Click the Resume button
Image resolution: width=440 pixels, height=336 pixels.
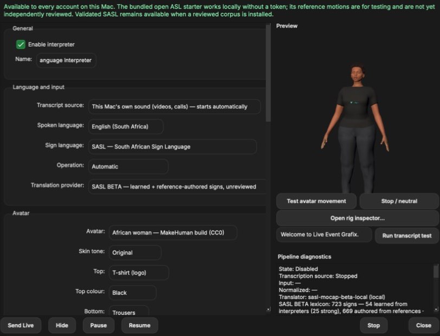pyautogui.click(x=140, y=325)
